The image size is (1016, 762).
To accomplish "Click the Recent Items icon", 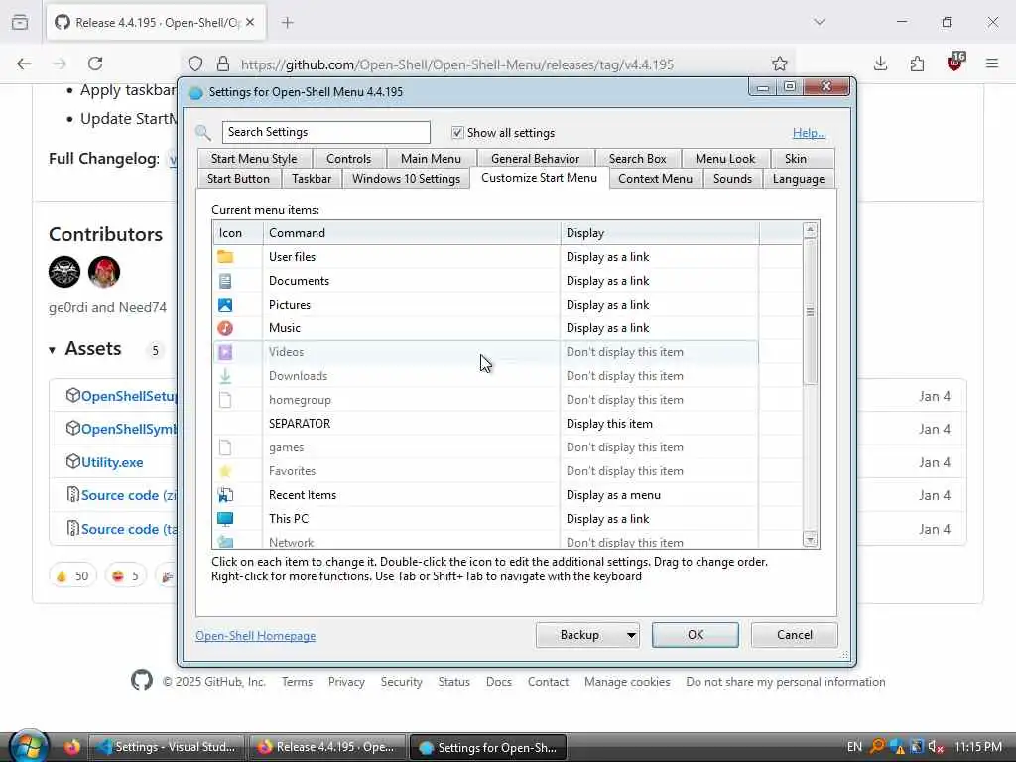I will 225,495.
